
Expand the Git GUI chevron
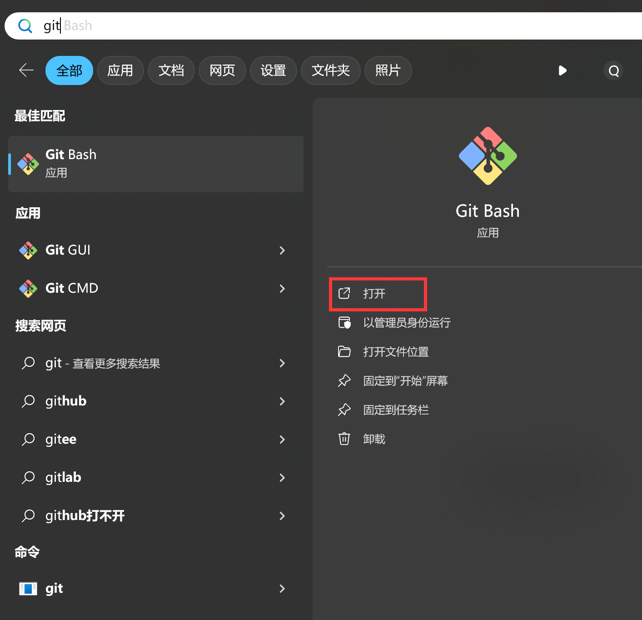click(x=282, y=250)
